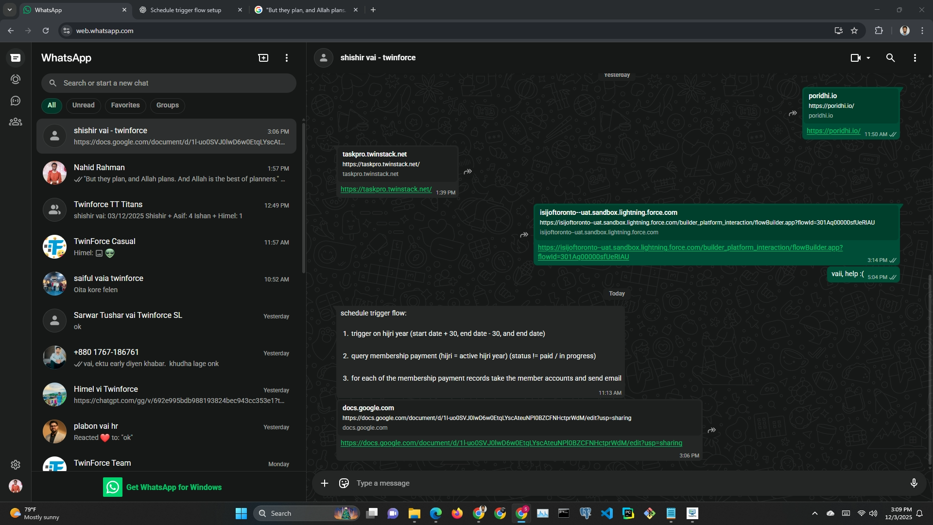Open the Channels icon in sidebar
Viewport: 933px width, 525px height.
pos(16,101)
